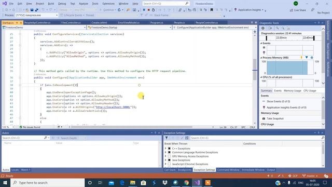Click the Visual Studio search box
332x187 pixels.
(x=165, y=4)
